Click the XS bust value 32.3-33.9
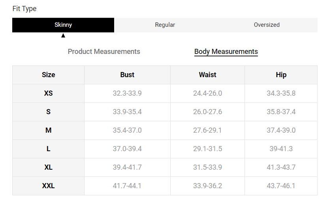Viewport: 329px width, 200px height. point(127,93)
